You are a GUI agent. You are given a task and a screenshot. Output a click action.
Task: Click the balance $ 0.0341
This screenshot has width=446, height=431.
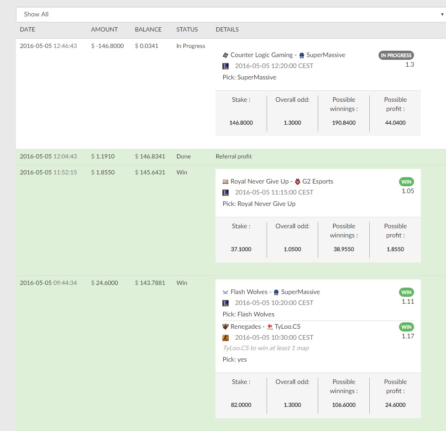pyautogui.click(x=147, y=46)
